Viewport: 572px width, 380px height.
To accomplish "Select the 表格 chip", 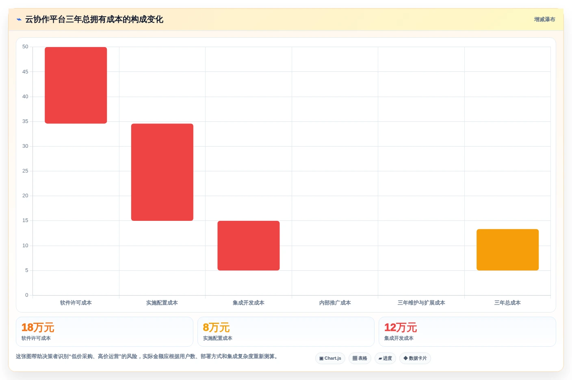I will (360, 358).
